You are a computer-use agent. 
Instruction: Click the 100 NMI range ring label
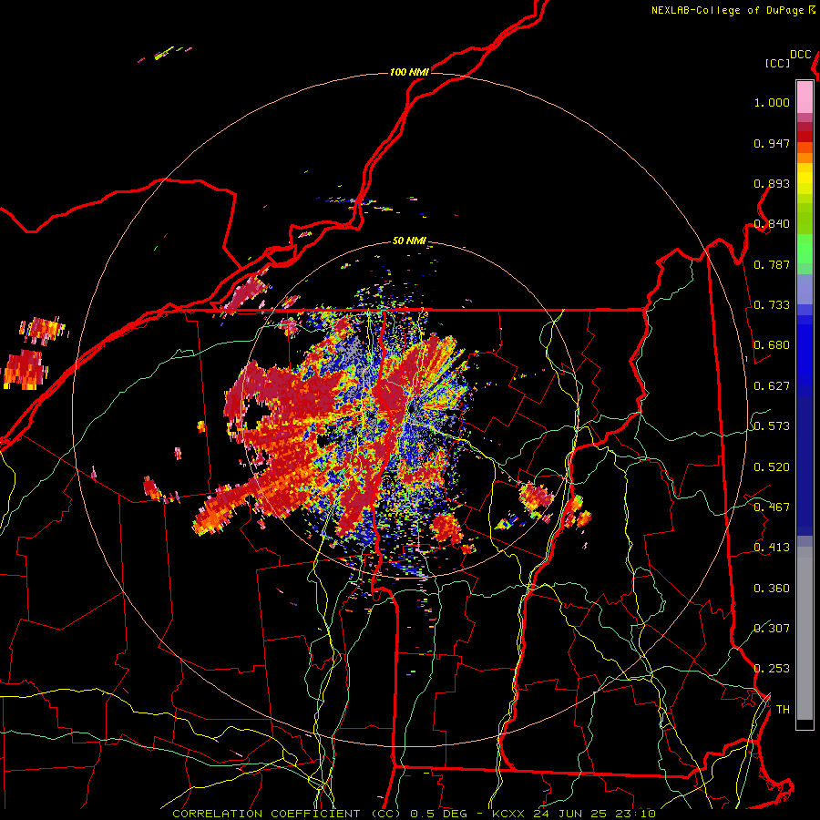(x=409, y=72)
